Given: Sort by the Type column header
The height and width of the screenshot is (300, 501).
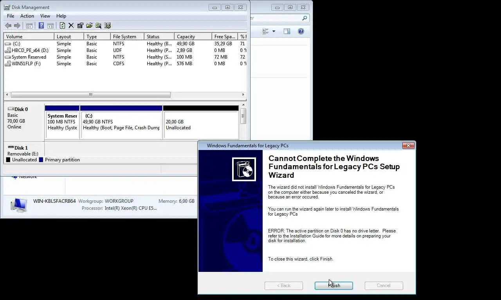Looking at the screenshot, I should pyautogui.click(x=97, y=36).
